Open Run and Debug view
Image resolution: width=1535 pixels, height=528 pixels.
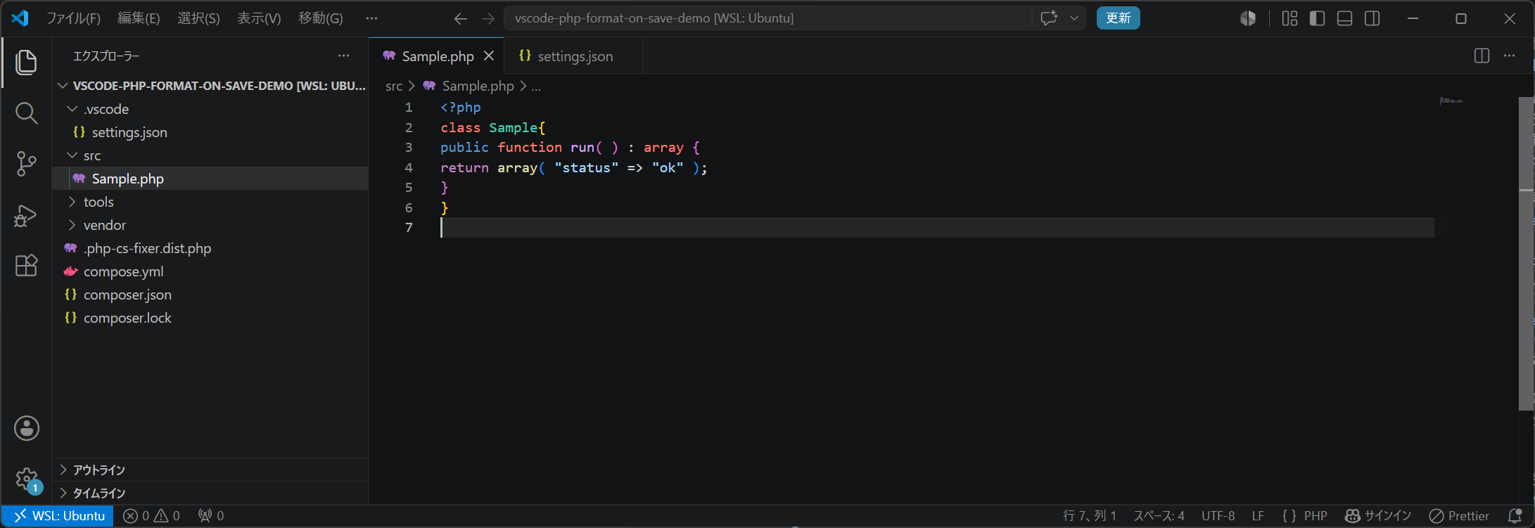tap(26, 215)
